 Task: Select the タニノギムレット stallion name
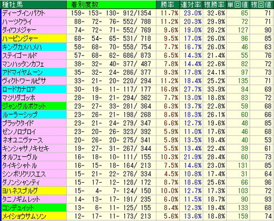pos(21,199)
